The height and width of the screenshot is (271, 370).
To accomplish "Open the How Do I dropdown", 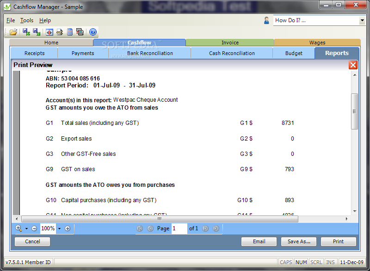I will pos(362,20).
